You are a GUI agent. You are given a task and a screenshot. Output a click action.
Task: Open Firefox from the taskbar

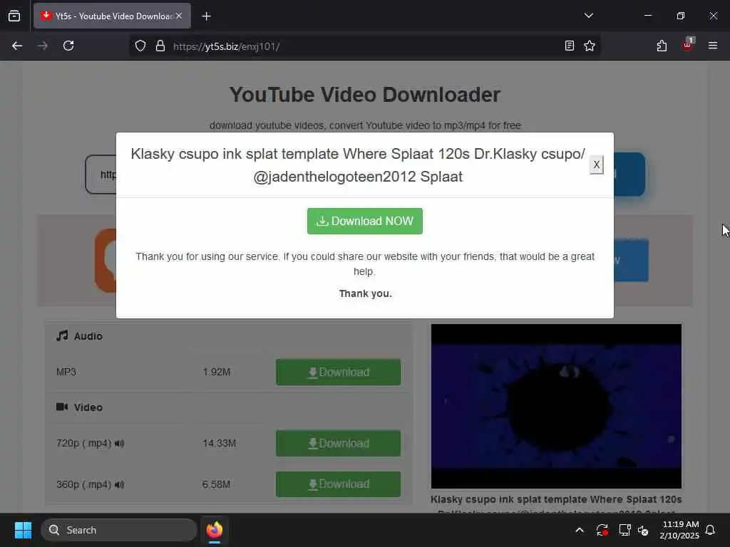tap(215, 530)
